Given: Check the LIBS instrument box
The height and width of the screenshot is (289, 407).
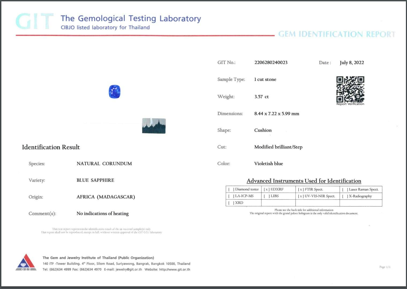Looking at the screenshot, I should (267, 196).
